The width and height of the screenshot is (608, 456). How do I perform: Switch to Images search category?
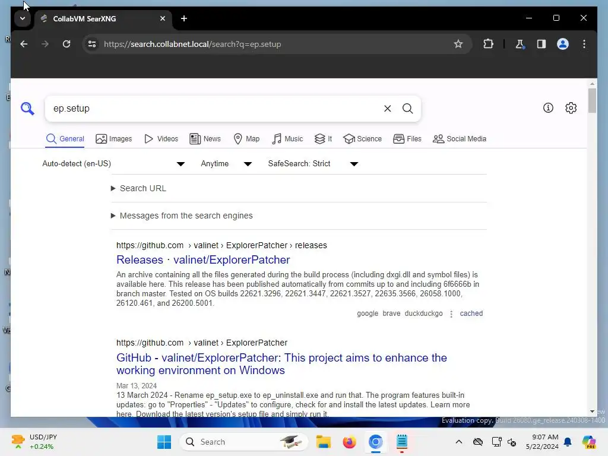pos(113,139)
